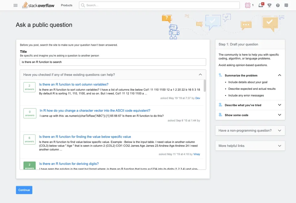Open 'Is there an R function to sort column variables?'

[74, 85]
